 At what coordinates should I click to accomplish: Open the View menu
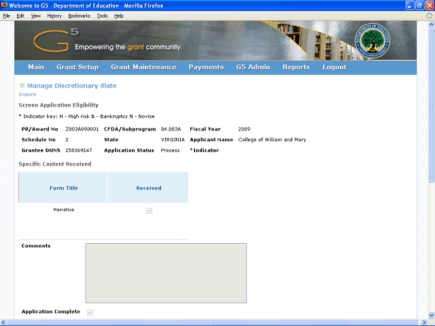point(36,16)
